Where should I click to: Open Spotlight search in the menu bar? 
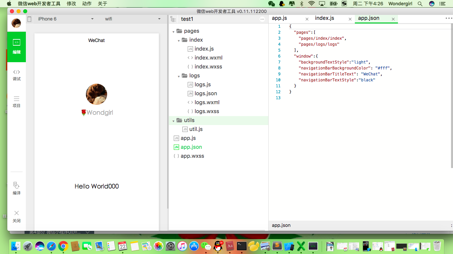click(x=420, y=4)
